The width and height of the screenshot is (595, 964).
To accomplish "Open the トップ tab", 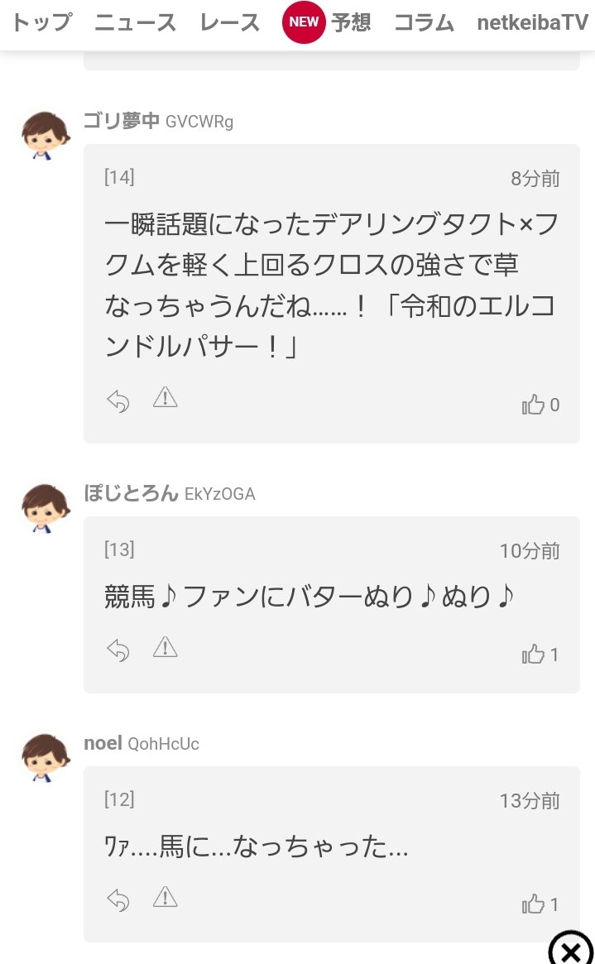I will [x=41, y=22].
